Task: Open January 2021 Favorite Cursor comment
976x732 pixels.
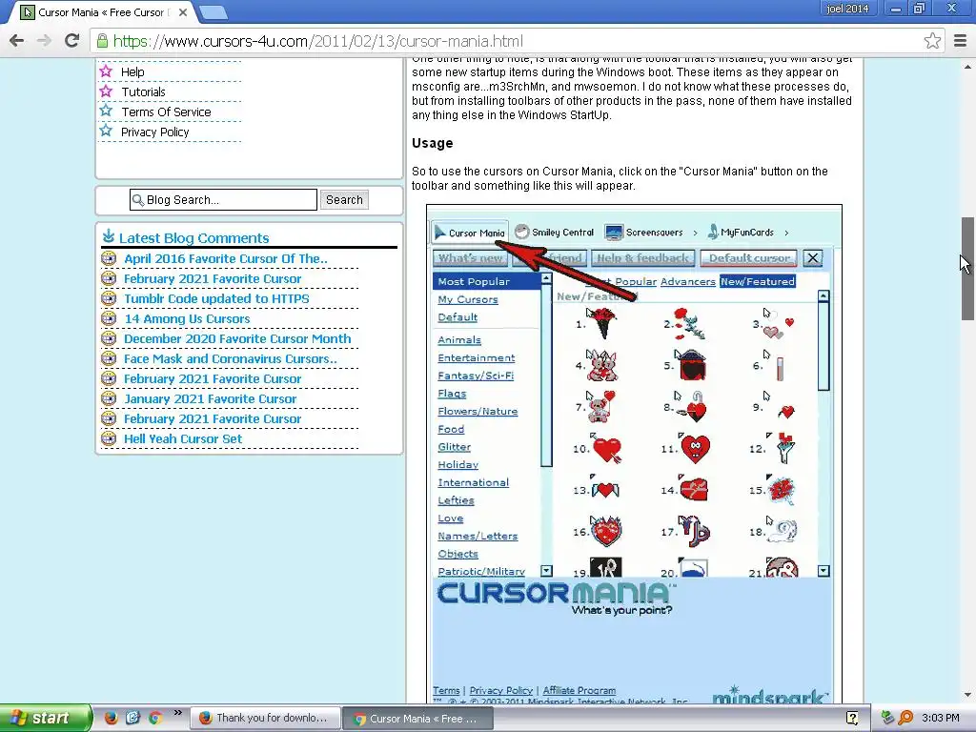Action: coord(211,399)
